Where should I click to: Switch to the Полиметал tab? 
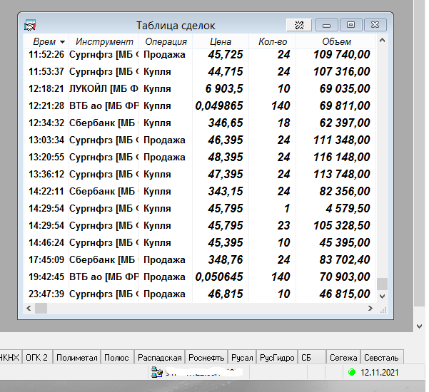tap(76, 357)
